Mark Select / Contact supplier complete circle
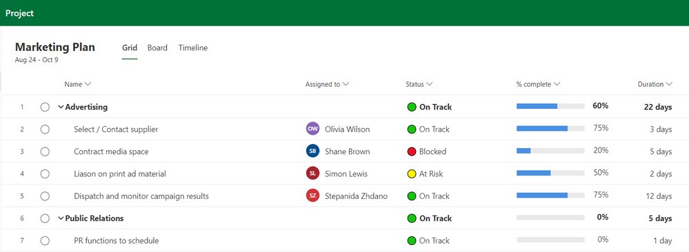Image resolution: width=689 pixels, height=252 pixels. coord(45,129)
